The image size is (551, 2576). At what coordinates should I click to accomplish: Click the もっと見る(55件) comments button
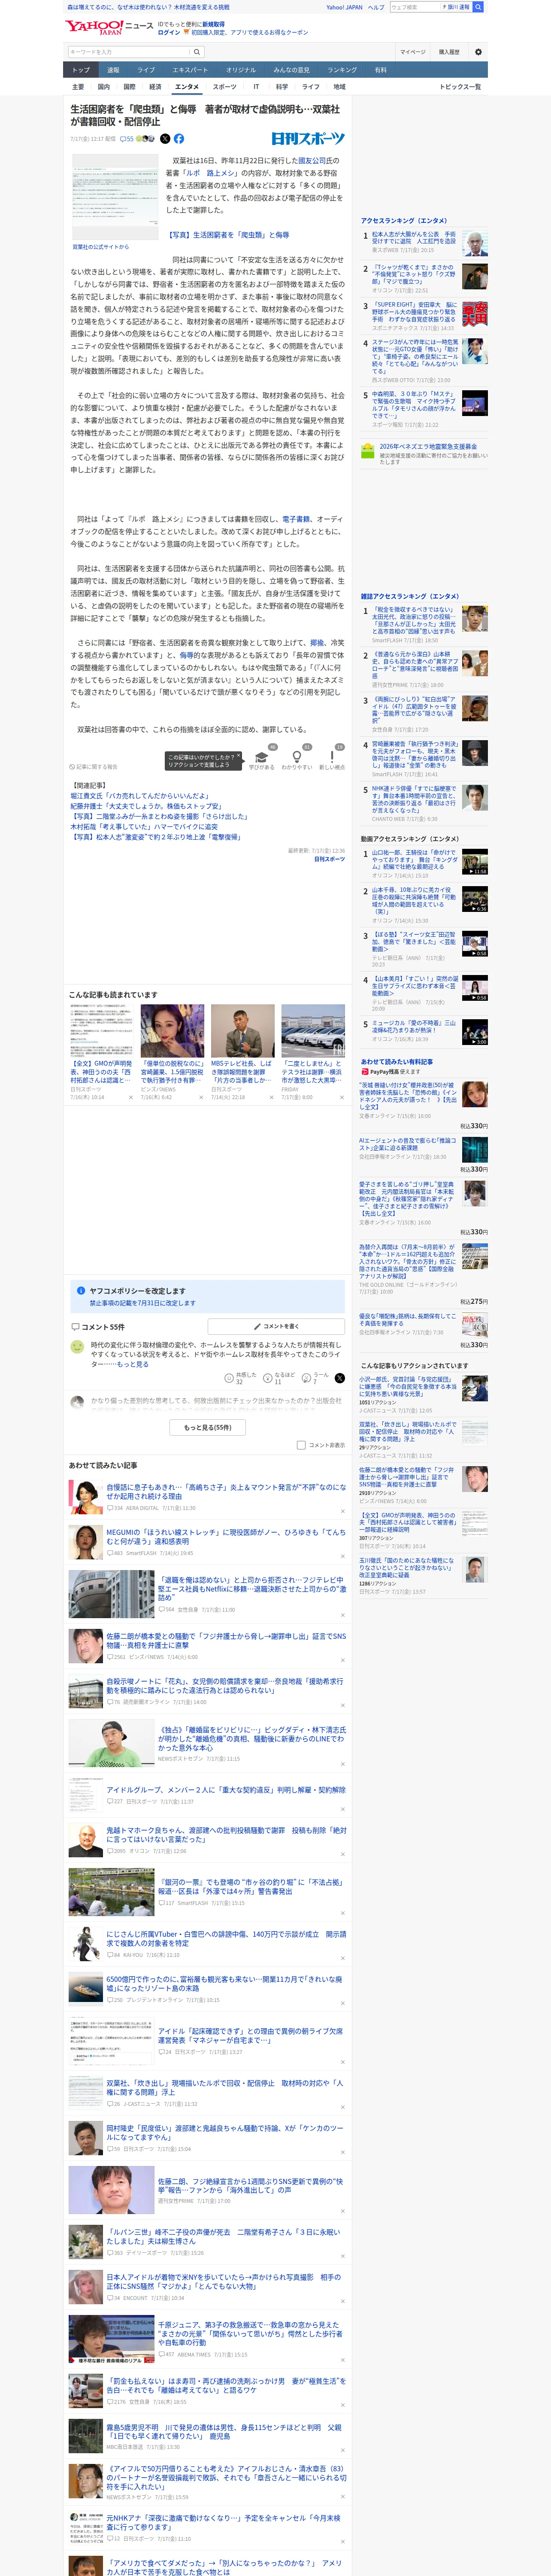point(208,1427)
